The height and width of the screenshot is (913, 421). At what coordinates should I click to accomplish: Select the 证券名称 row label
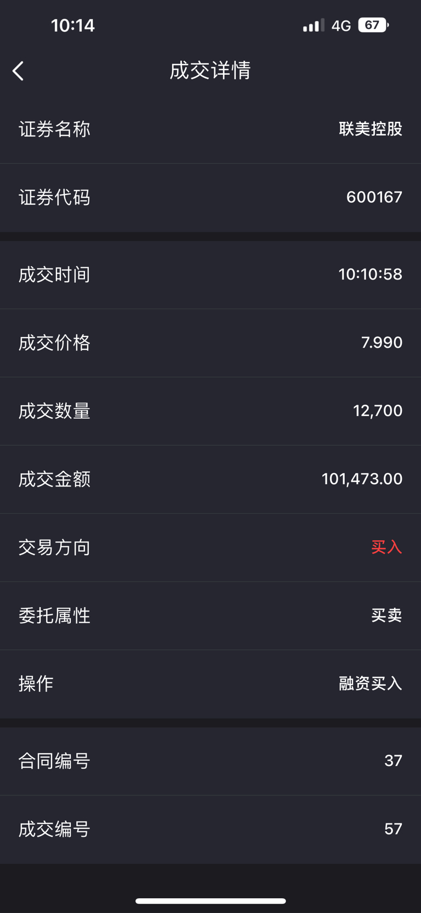click(x=54, y=130)
